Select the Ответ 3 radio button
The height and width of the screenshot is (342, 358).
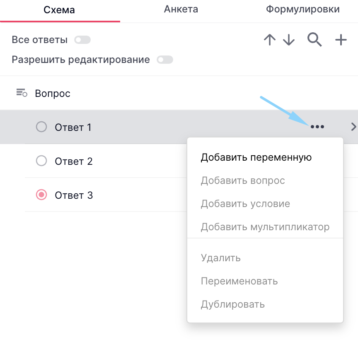[41, 195]
